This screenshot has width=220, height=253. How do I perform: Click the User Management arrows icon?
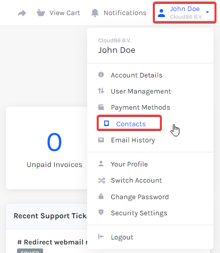pyautogui.click(x=101, y=91)
